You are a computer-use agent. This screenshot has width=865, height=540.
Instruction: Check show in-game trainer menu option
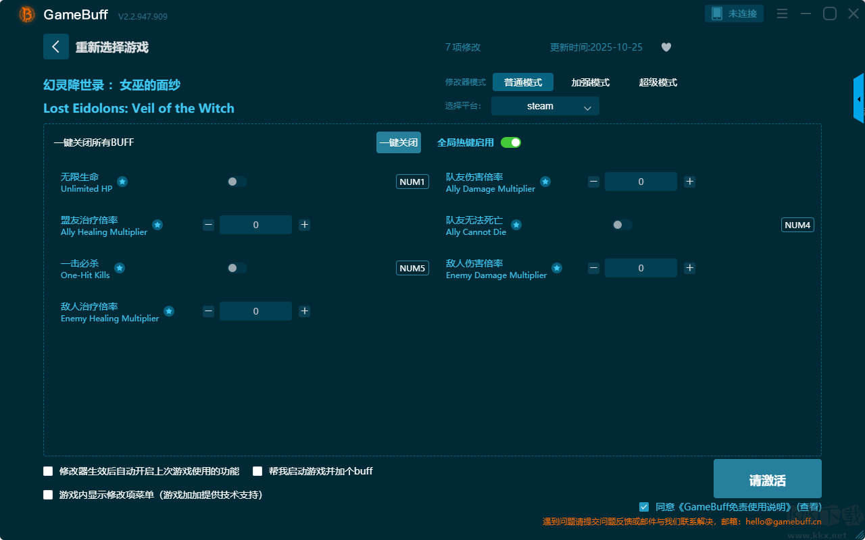(48, 495)
